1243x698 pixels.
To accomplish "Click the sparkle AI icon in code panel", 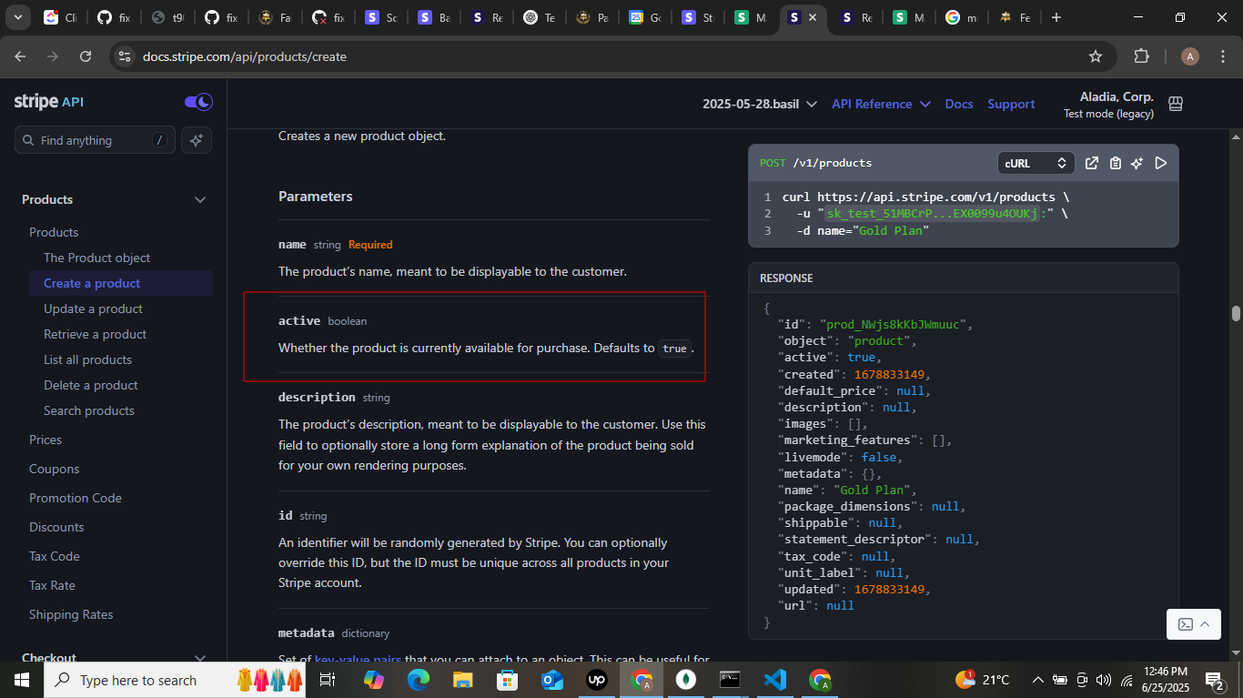I will click(x=1137, y=163).
